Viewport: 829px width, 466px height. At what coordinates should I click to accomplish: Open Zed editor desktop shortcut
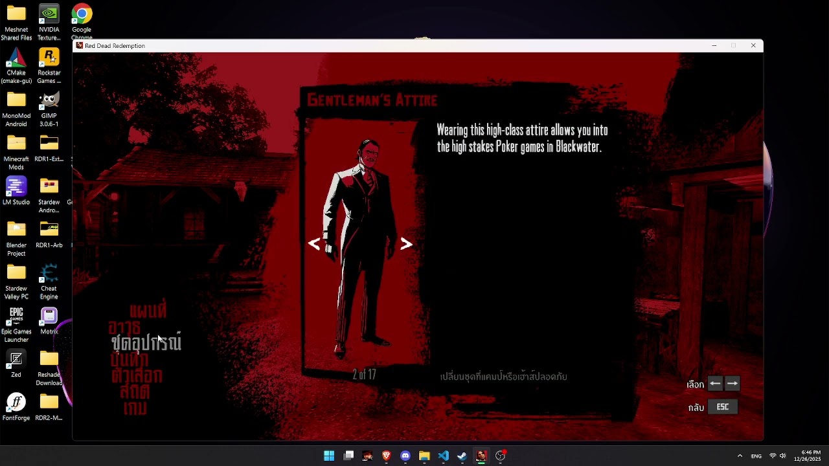coord(16,364)
